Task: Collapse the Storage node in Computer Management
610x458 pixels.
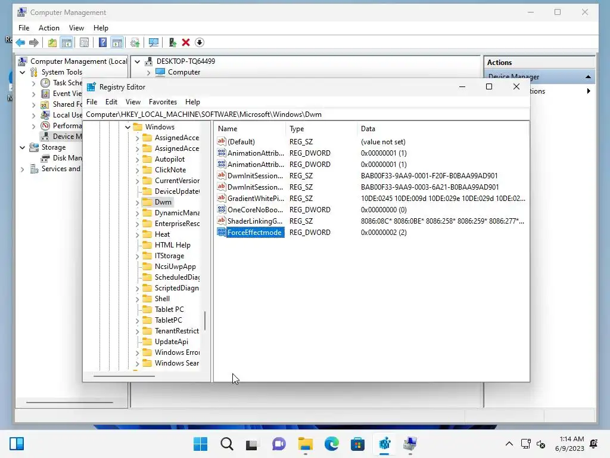Action: 22,148
